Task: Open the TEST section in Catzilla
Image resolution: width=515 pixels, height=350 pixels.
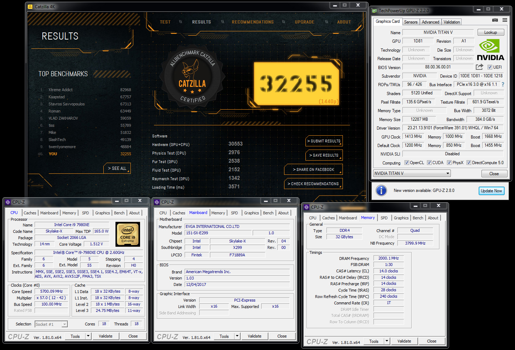Action: (x=165, y=22)
